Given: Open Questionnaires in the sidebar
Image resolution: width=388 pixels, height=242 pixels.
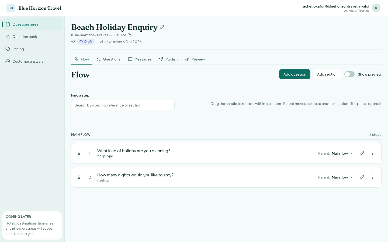Looking at the screenshot, I should tap(32, 24).
